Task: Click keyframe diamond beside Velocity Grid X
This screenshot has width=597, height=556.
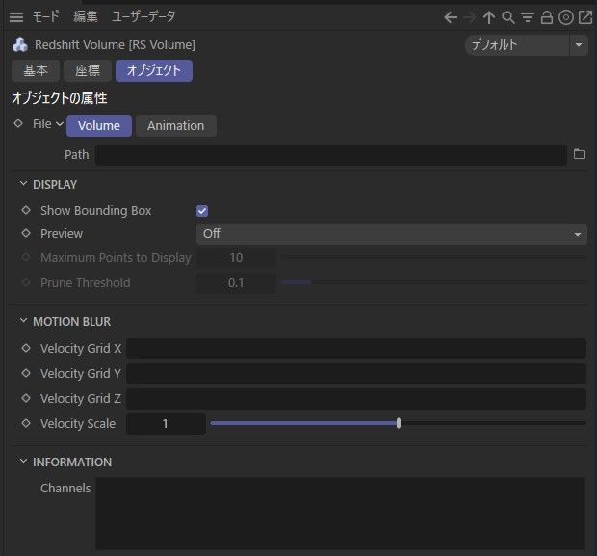Action: click(26, 348)
